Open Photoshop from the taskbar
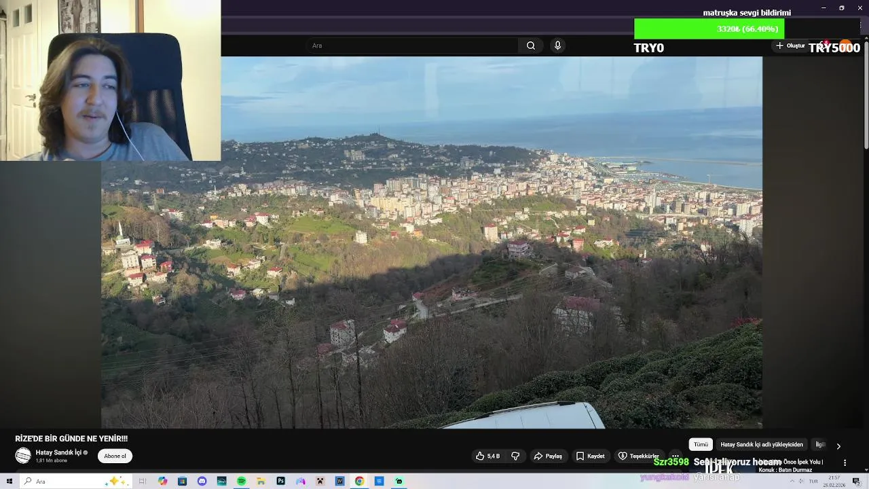 [x=280, y=481]
